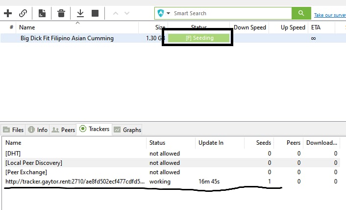Open the search provider dropdown arrow
The image size is (346, 210).
[168, 13]
